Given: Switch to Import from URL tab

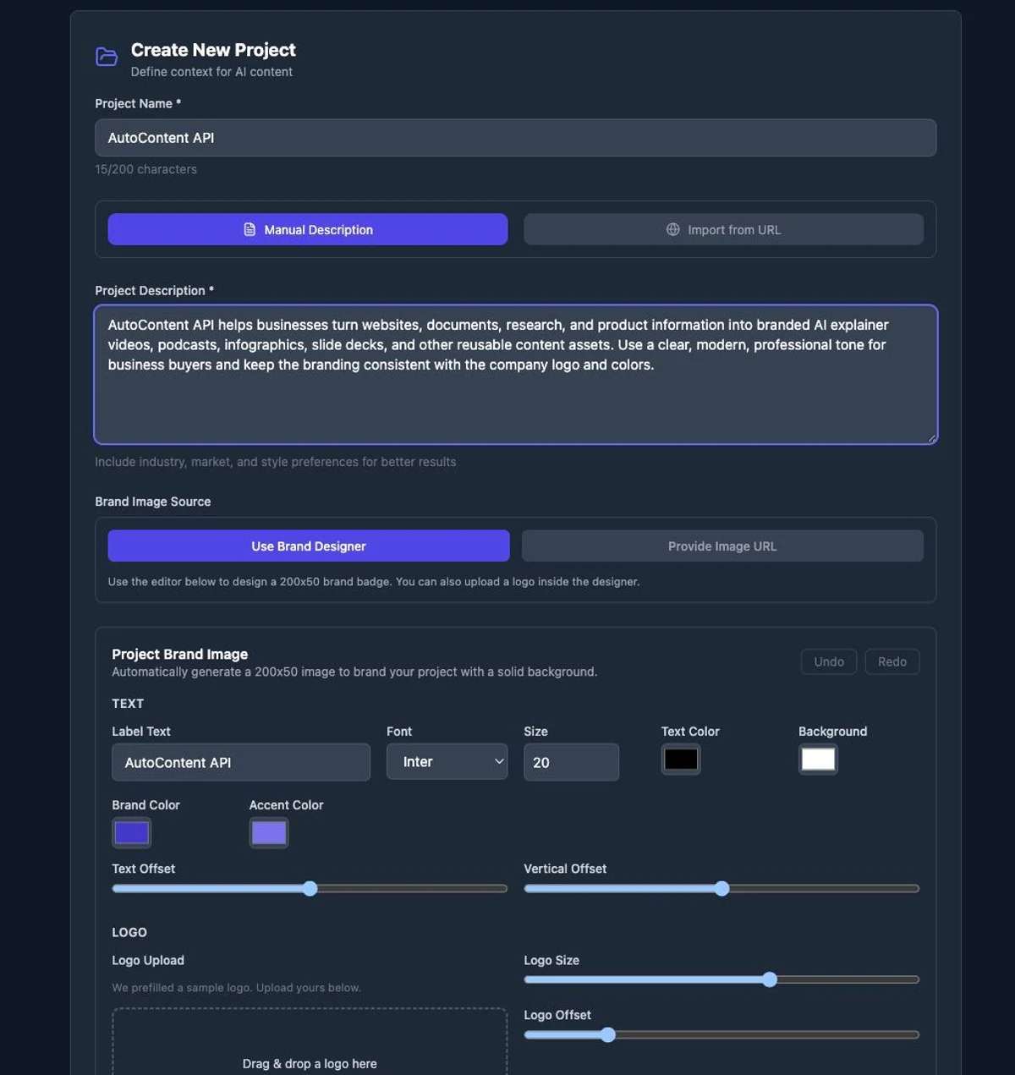Looking at the screenshot, I should tap(723, 229).
